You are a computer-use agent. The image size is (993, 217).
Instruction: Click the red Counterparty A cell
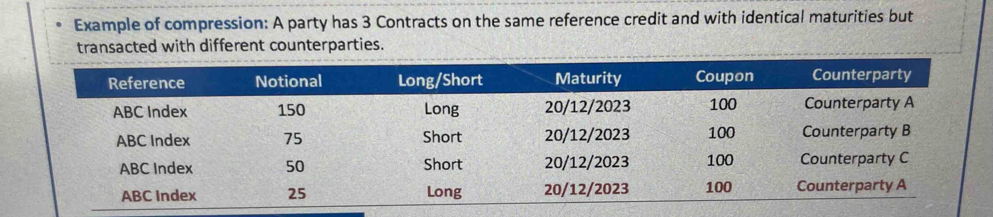coord(851,186)
